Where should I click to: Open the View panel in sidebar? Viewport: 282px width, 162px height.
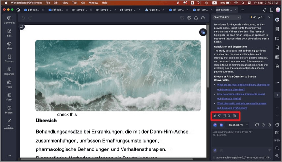coord(9,46)
